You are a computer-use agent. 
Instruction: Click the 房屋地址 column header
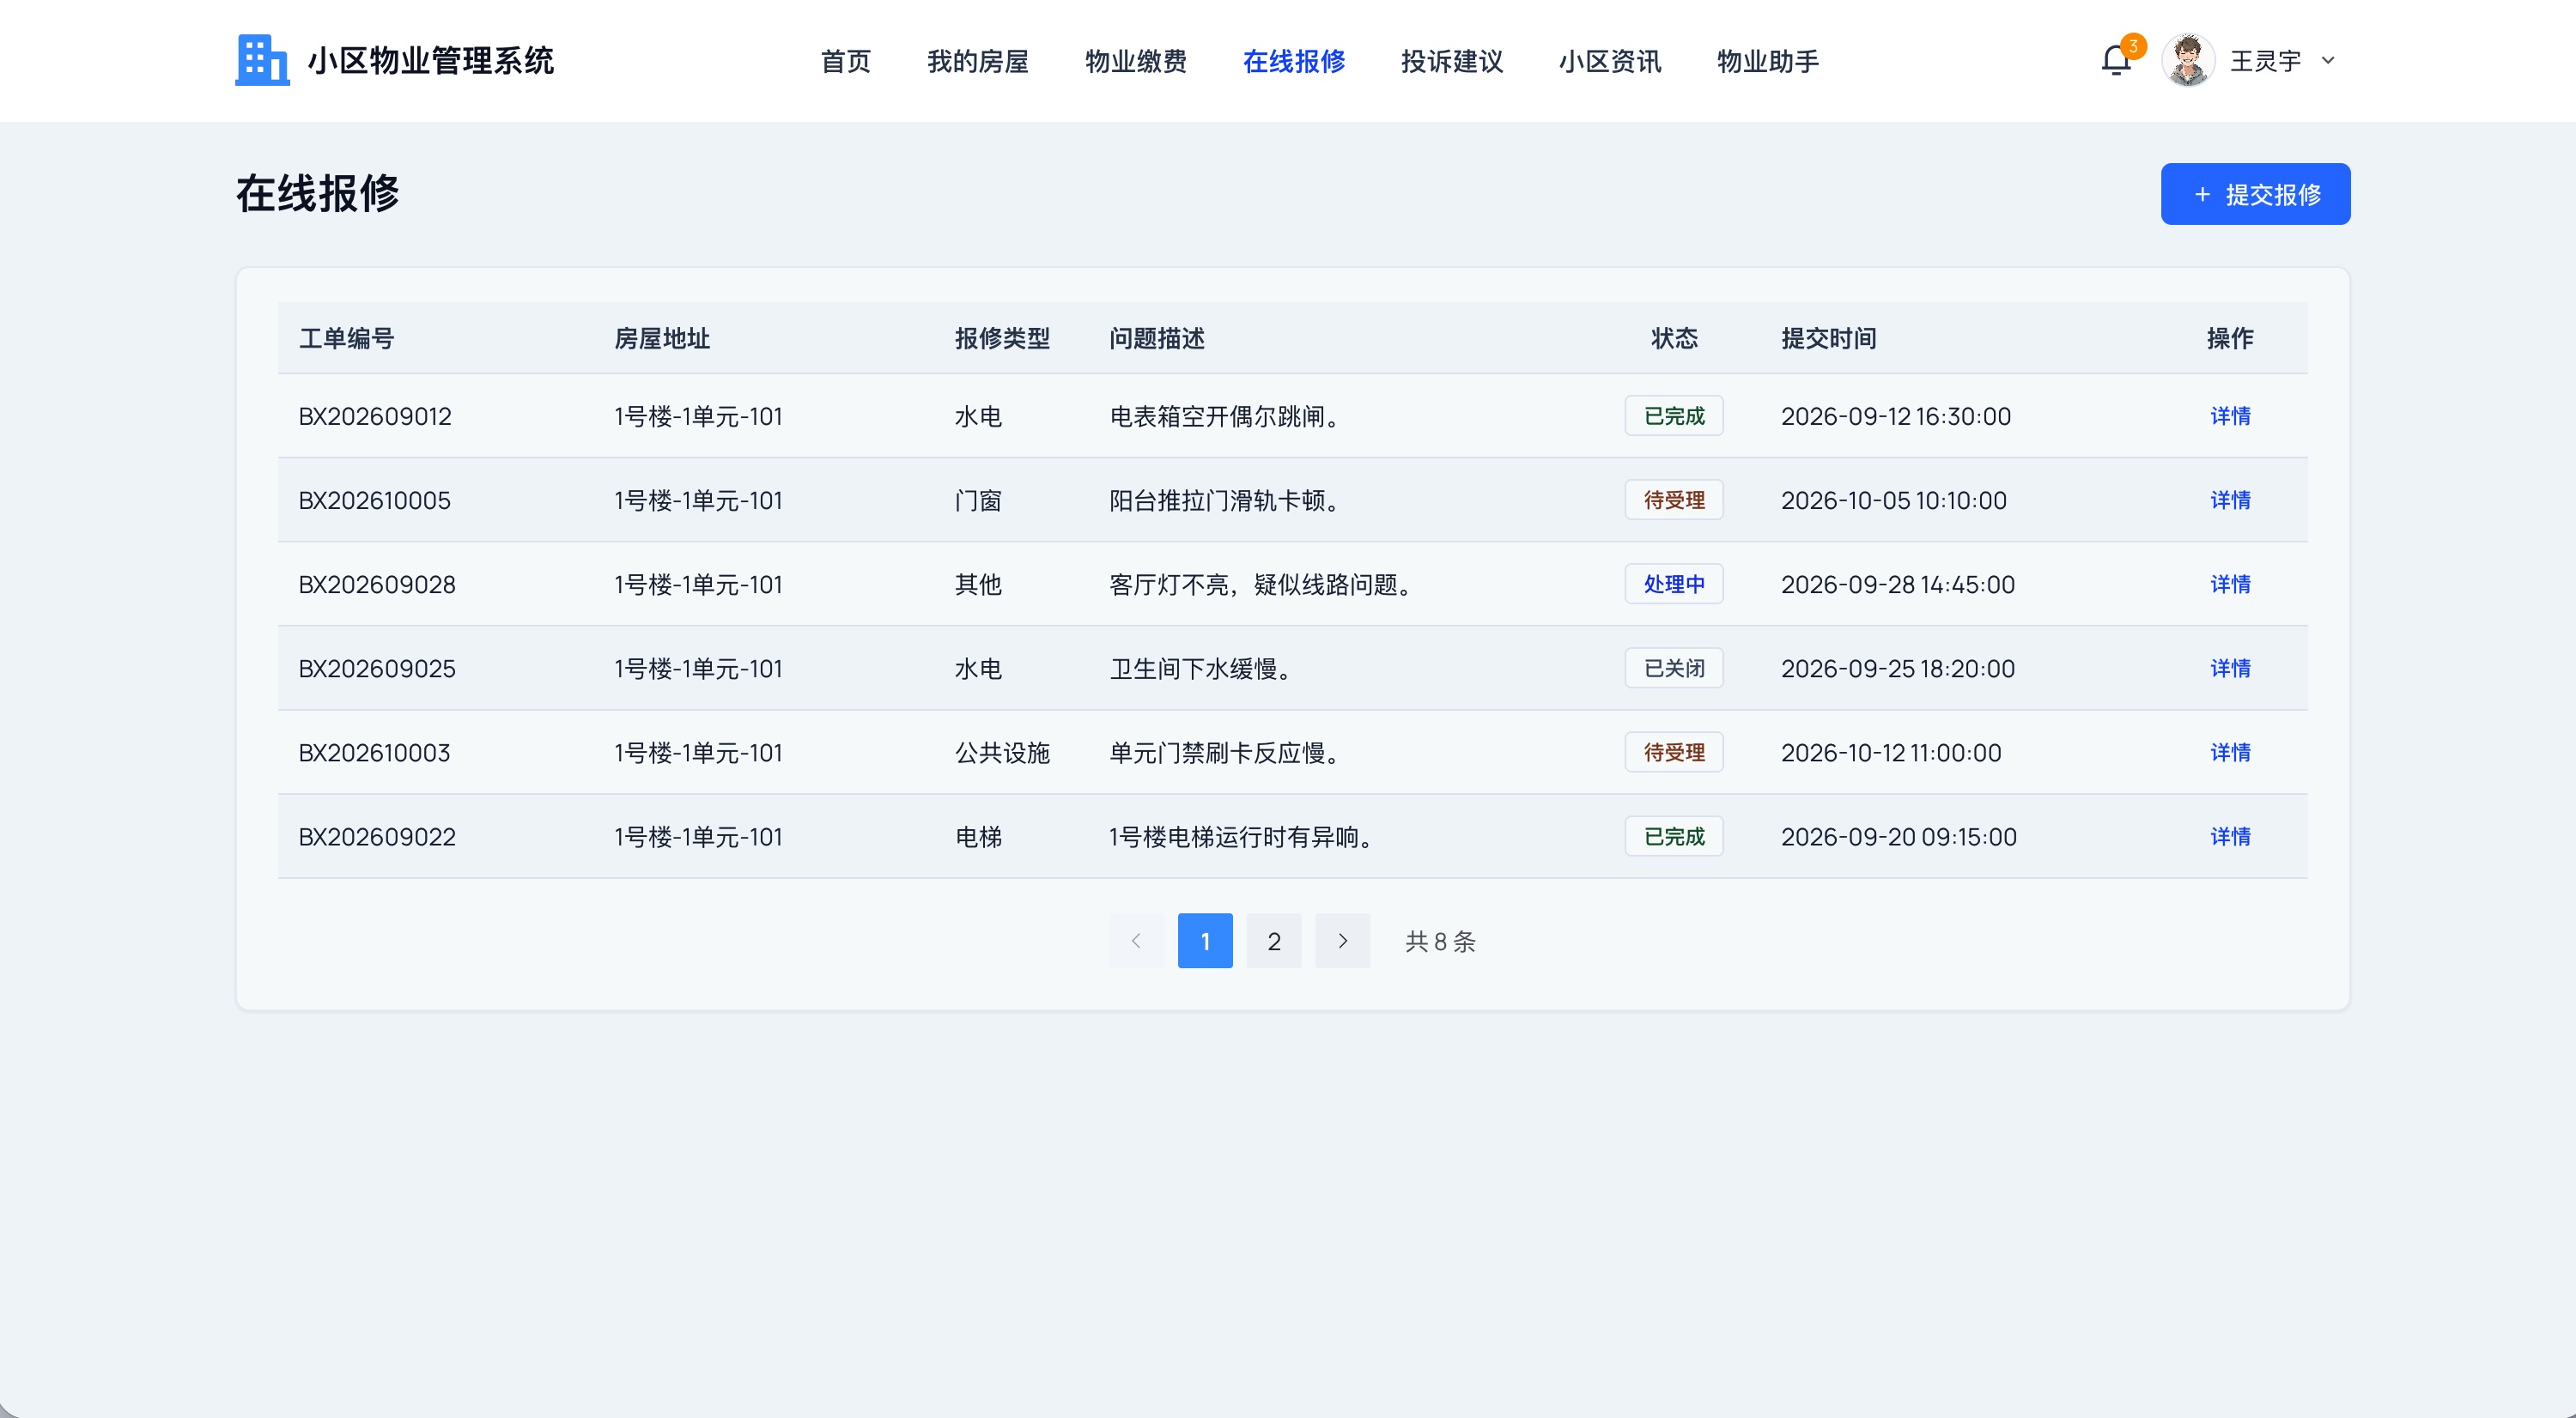pos(661,337)
